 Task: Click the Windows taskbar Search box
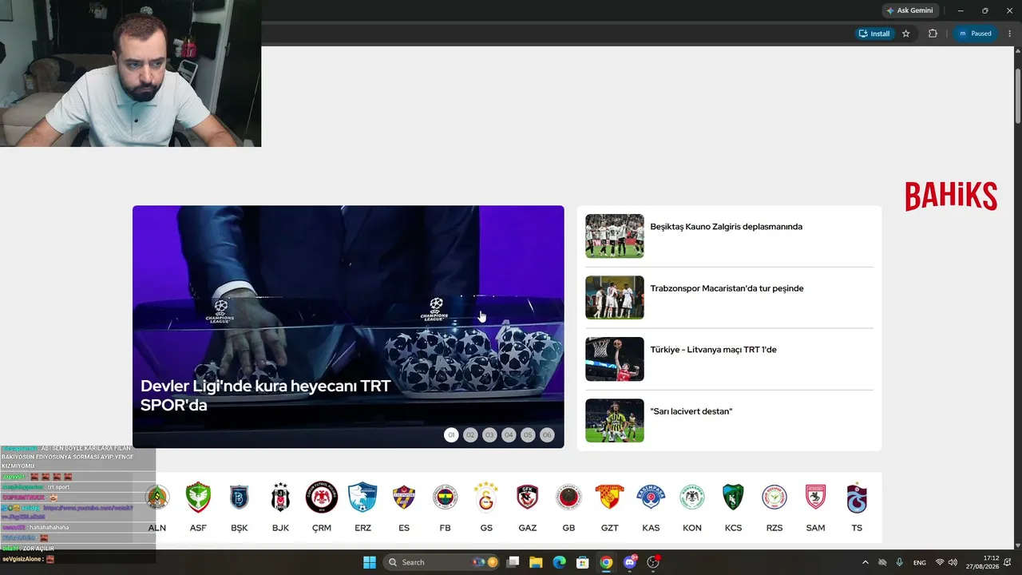pyautogui.click(x=441, y=562)
